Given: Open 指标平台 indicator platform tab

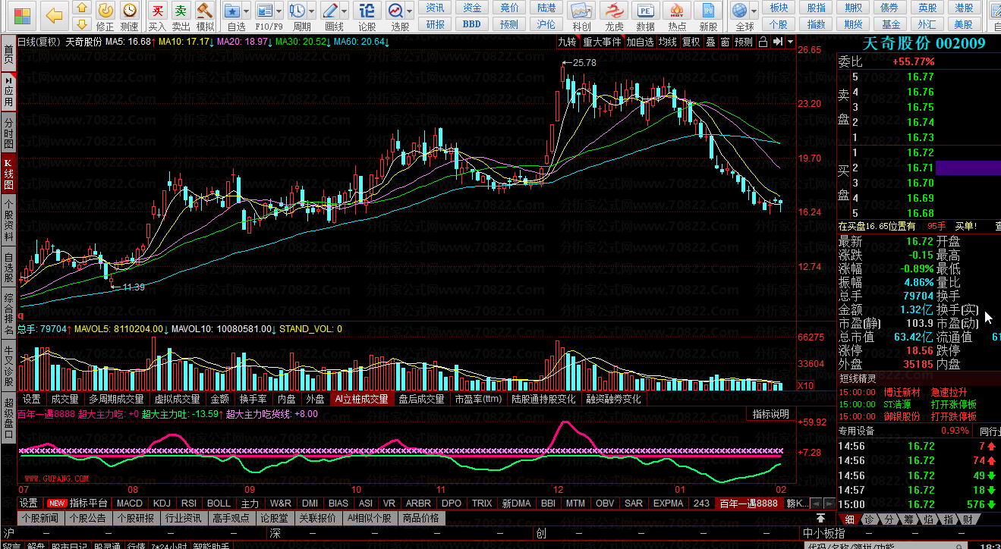Looking at the screenshot, I should pos(90,503).
